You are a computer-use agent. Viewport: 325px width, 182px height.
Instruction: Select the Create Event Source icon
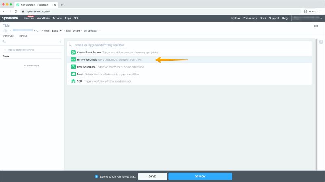pyautogui.click(x=73, y=53)
